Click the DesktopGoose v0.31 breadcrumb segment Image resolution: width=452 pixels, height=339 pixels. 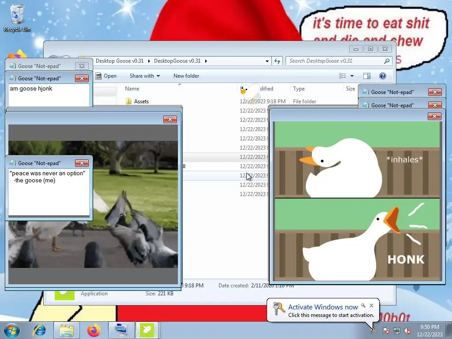pos(177,61)
